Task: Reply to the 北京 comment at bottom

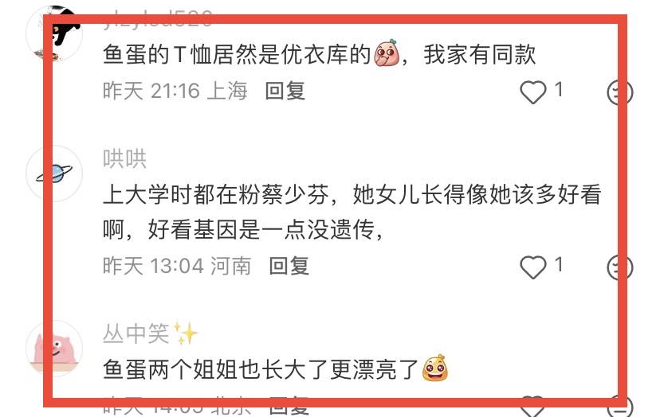Action: click(289, 406)
